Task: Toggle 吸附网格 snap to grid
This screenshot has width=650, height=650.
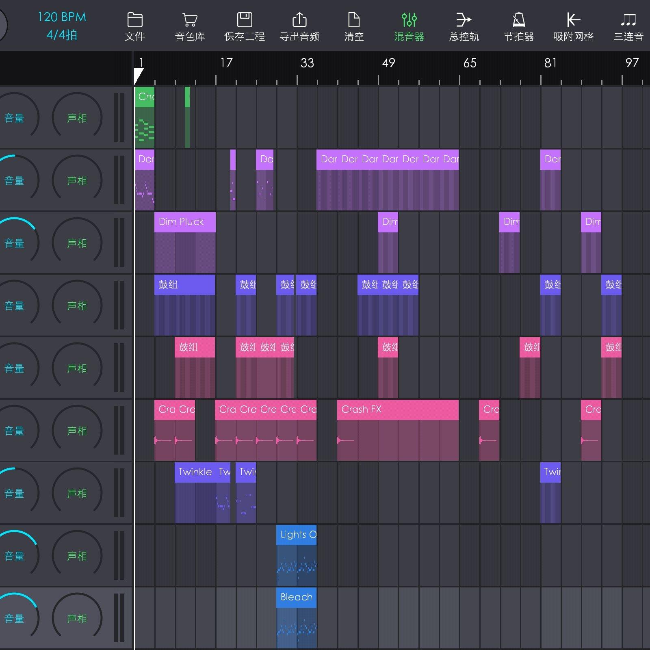Action: (573, 20)
